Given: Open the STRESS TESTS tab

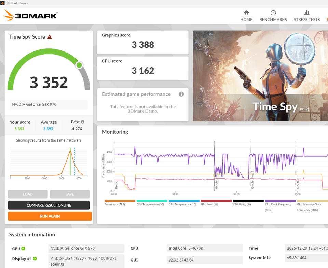Looking at the screenshot, I should pos(307,20).
